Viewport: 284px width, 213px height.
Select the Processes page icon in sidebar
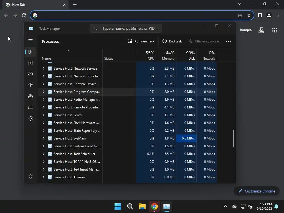pyautogui.click(x=31, y=52)
